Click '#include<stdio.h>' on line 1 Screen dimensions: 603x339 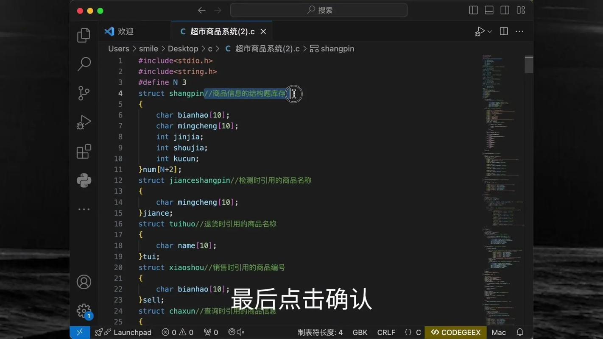tap(176, 61)
